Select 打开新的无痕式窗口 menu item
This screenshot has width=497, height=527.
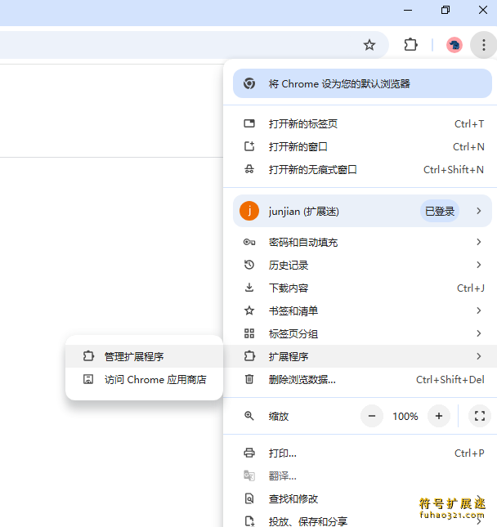click(360, 169)
